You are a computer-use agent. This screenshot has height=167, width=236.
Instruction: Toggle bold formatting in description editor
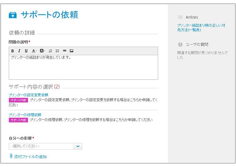pos(13,51)
